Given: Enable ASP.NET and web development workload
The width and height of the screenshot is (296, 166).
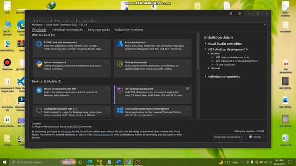Looking at the screenshot, I should pos(107,42).
